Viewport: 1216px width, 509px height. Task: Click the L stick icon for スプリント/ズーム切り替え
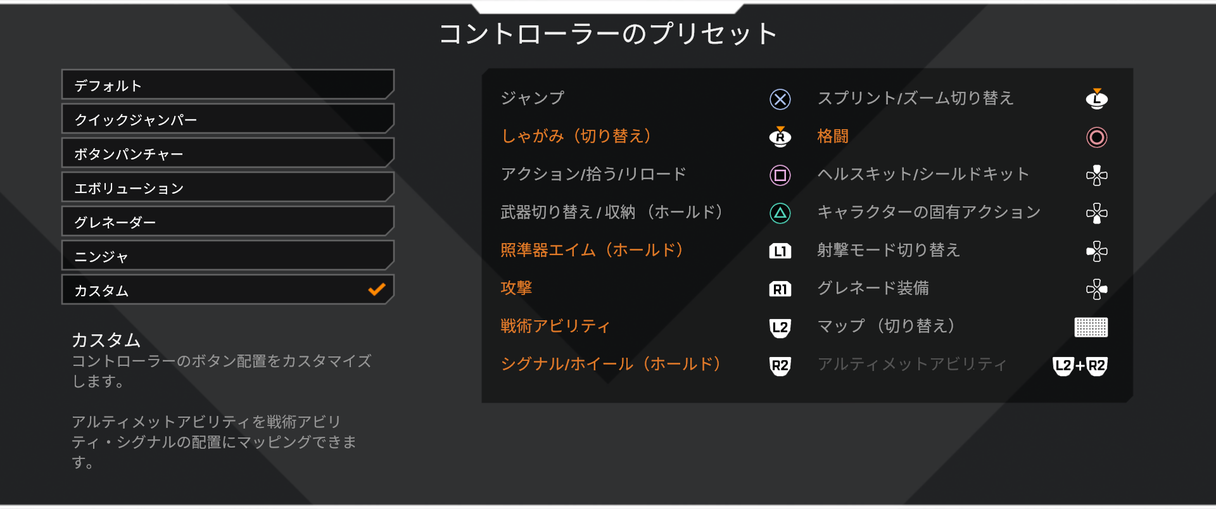[1096, 99]
